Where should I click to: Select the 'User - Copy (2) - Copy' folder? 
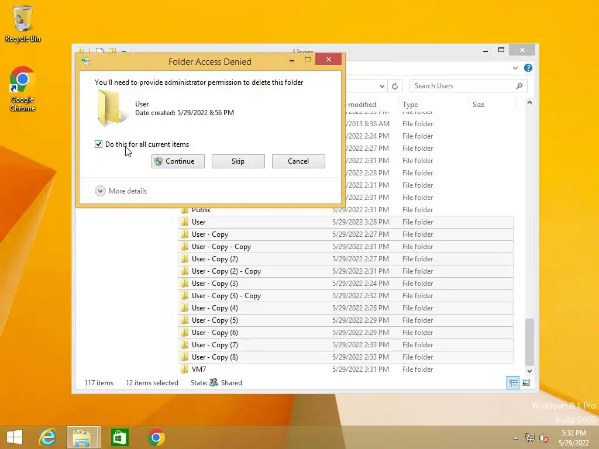pyautogui.click(x=346, y=271)
